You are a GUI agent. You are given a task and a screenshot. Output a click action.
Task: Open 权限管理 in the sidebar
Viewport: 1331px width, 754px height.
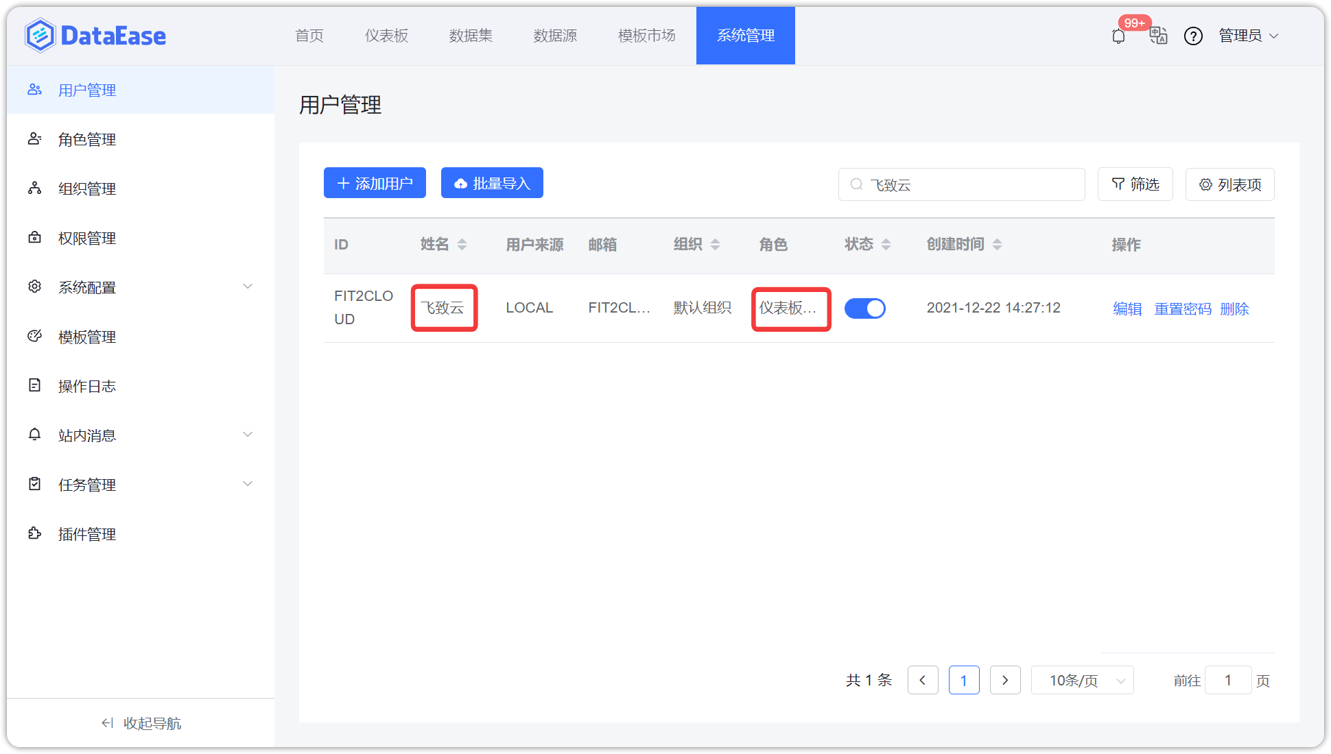[141, 238]
